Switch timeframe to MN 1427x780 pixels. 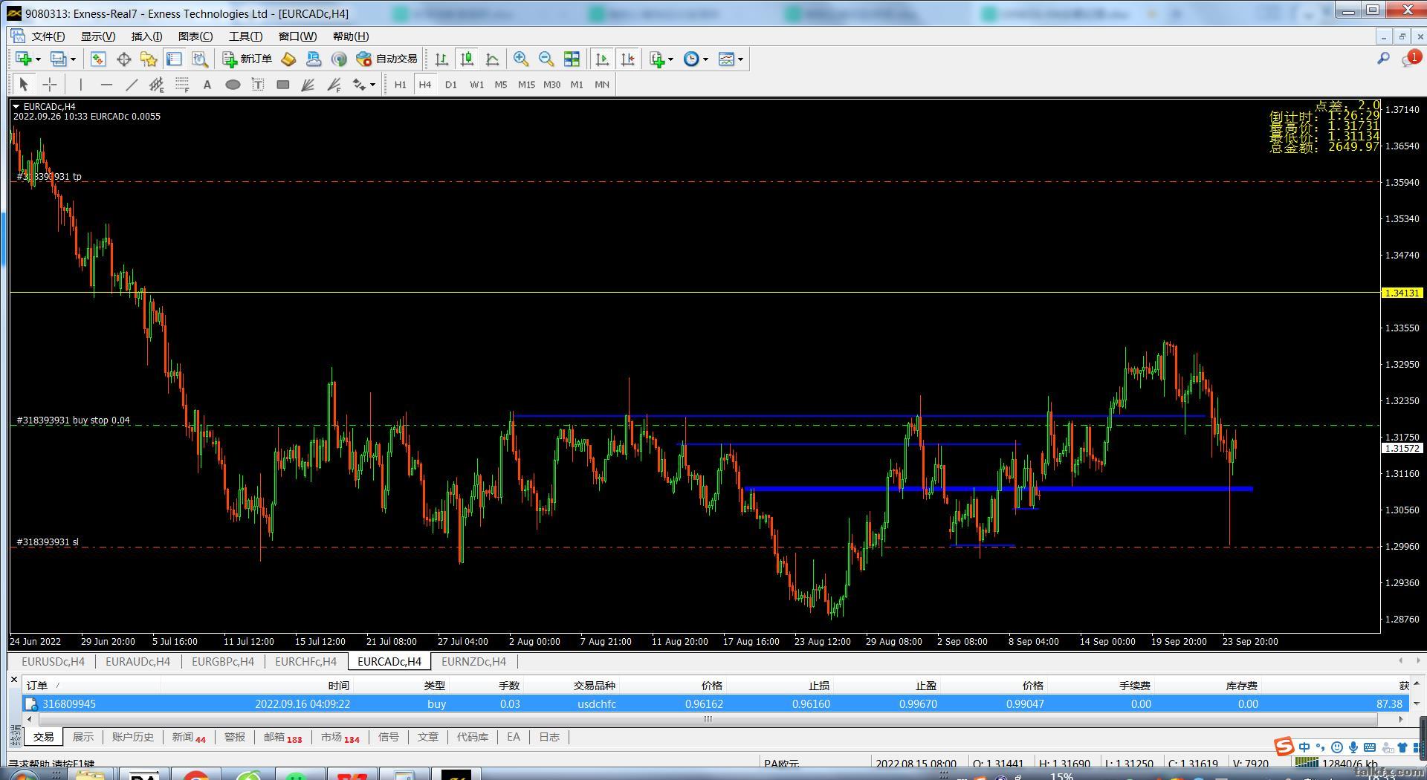click(602, 85)
